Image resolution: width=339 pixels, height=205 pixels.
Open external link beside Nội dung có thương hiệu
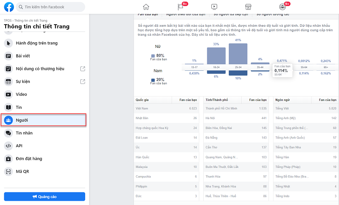coord(83,69)
